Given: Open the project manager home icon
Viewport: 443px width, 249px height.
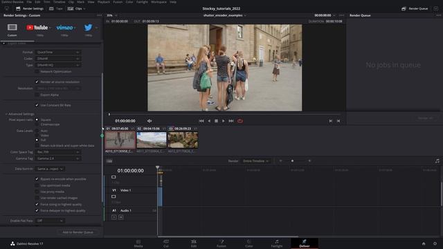Looking at the screenshot, I should 424,243.
